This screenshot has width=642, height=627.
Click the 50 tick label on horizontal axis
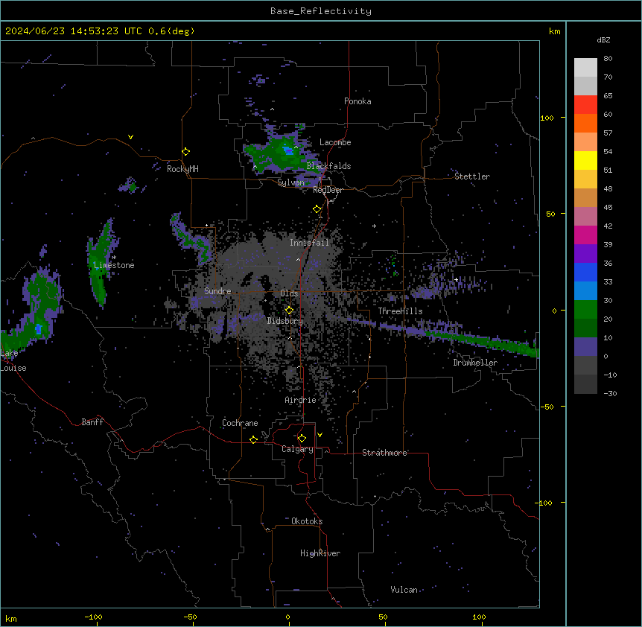click(383, 617)
